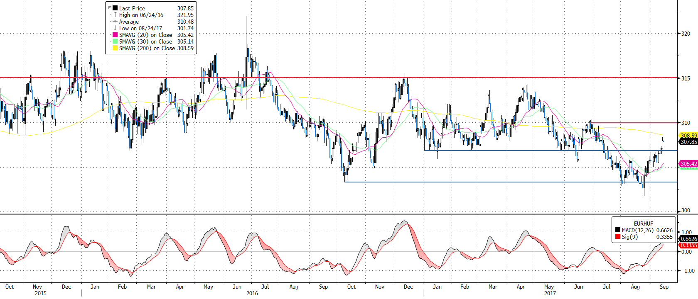Click the yellow SMAVG (200) swatch
The image size is (698, 299).
(115, 48)
